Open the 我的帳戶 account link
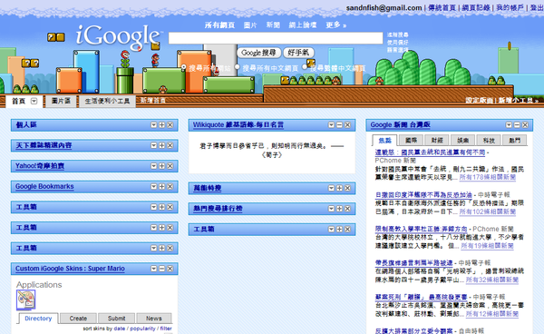The height and width of the screenshot is (334, 544). pos(510,7)
